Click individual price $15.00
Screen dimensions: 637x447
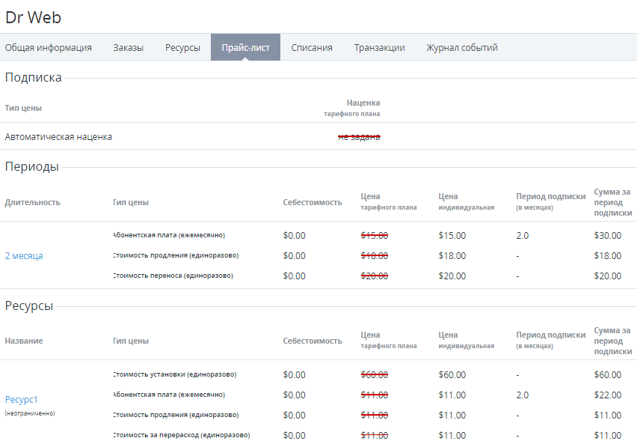(452, 236)
